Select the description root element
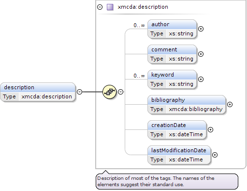Image resolution: width=247 pixels, height=191 pixels. (38, 92)
